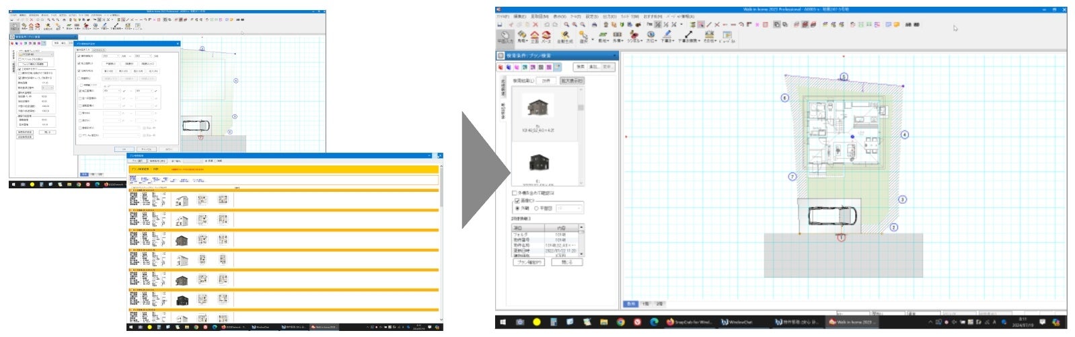1075x337 pixels.
Task: Click the red cube icon in search panel
Action: tap(500, 67)
